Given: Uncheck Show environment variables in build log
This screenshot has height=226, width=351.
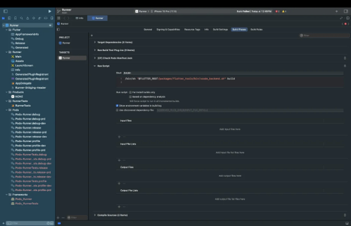Looking at the screenshot, I should (117, 106).
